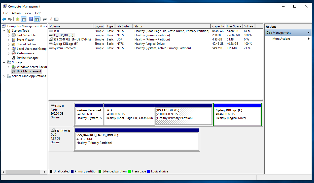Open More Actions submenu in Actions pane
The image size is (314, 183).
tap(288, 39)
